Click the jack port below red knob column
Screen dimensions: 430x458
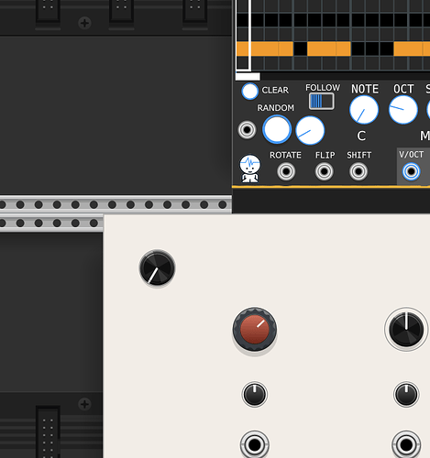(x=255, y=445)
